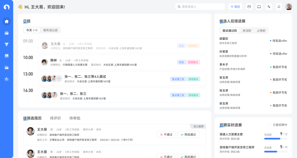297x158 pixels.
Task: Open the inbox tray icon in the sidebar
Action: [7, 56]
